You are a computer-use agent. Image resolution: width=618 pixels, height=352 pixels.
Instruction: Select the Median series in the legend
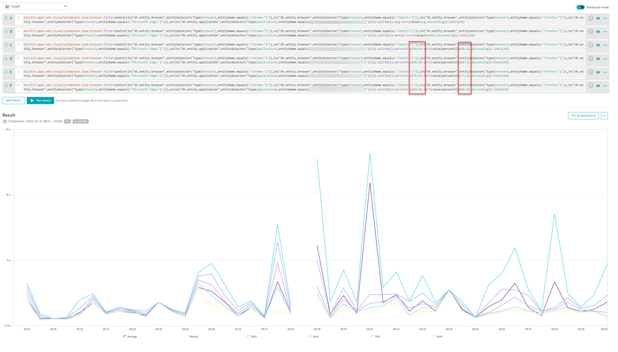[x=193, y=337]
